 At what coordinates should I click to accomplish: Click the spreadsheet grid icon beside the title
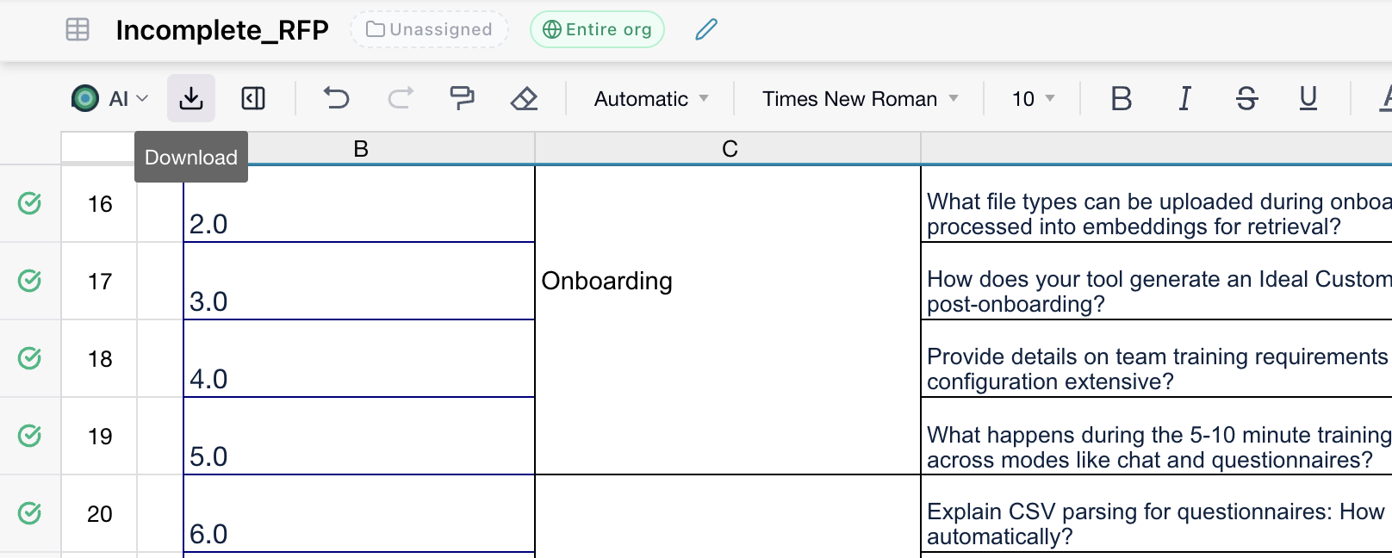[x=78, y=29]
